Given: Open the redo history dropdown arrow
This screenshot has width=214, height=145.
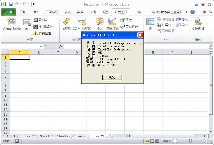Looking at the screenshot, I should click(x=29, y=4).
